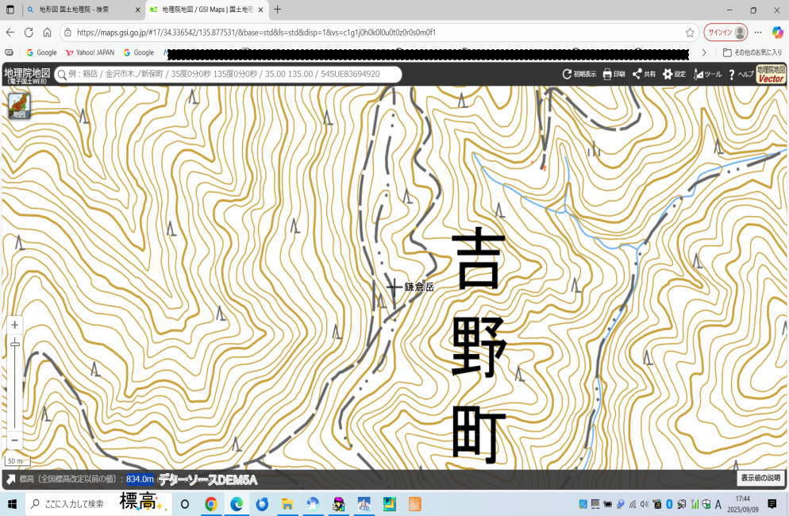Open the 共有 share icon
The height and width of the screenshot is (516, 789).
pyautogui.click(x=644, y=74)
